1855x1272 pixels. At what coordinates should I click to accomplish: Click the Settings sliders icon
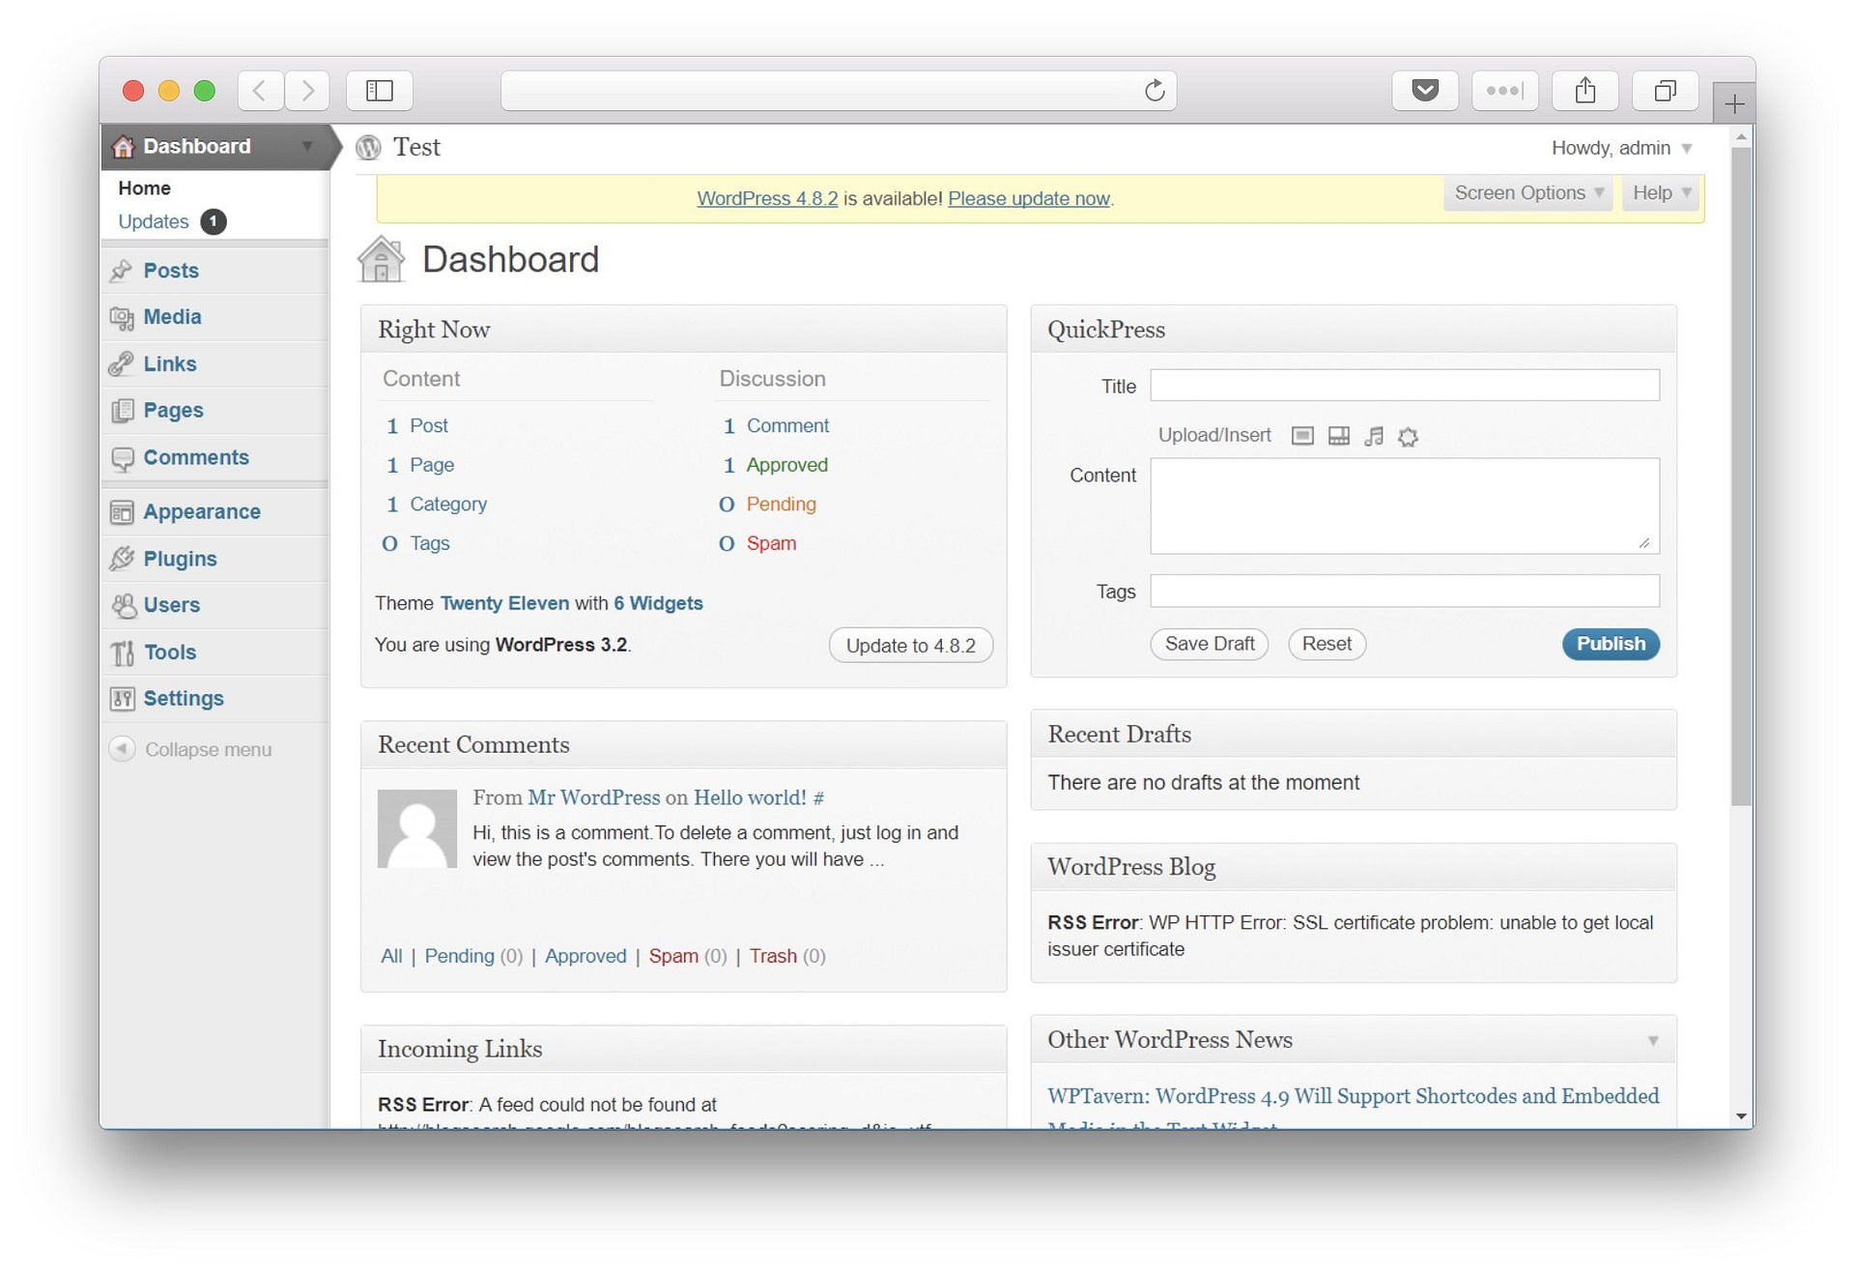122,699
